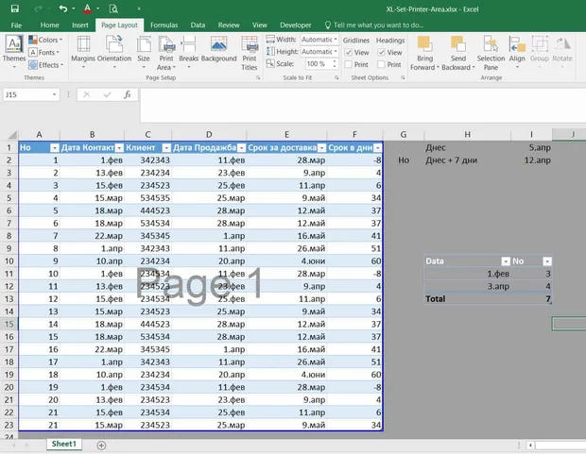Click the Insert Function fx icon

pyautogui.click(x=127, y=94)
